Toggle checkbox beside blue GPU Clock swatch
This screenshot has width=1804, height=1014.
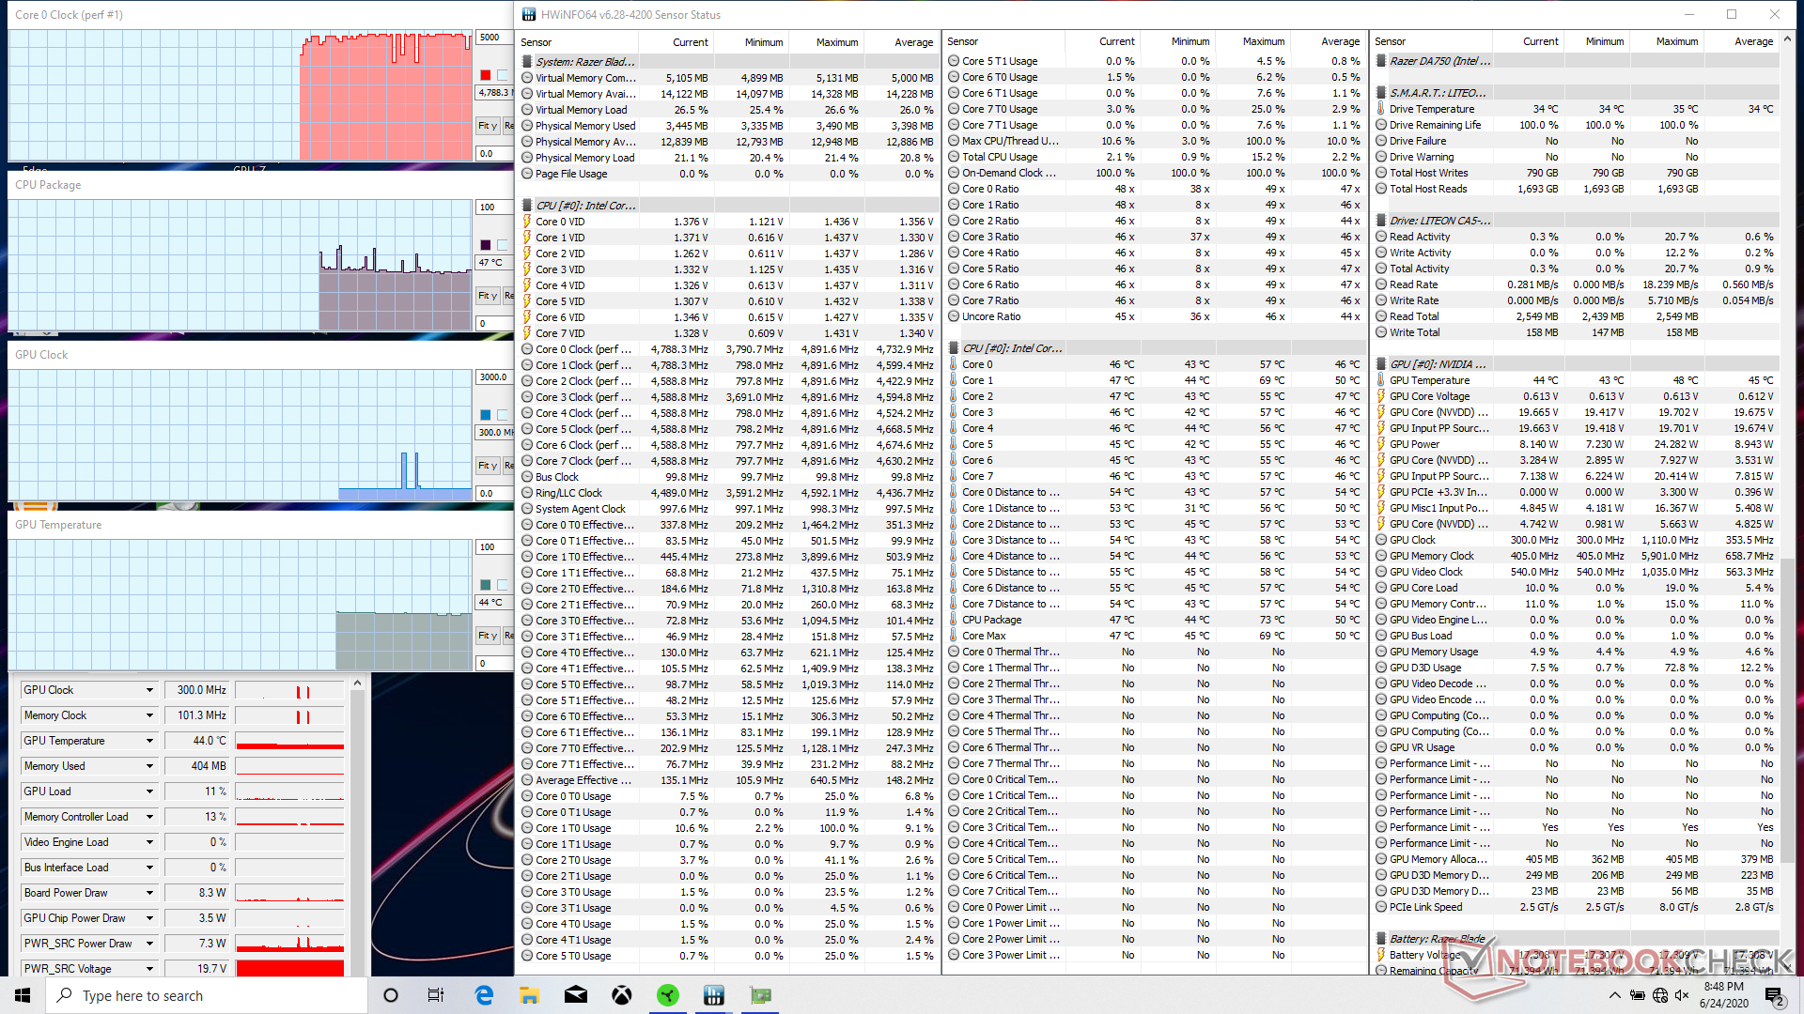point(504,415)
